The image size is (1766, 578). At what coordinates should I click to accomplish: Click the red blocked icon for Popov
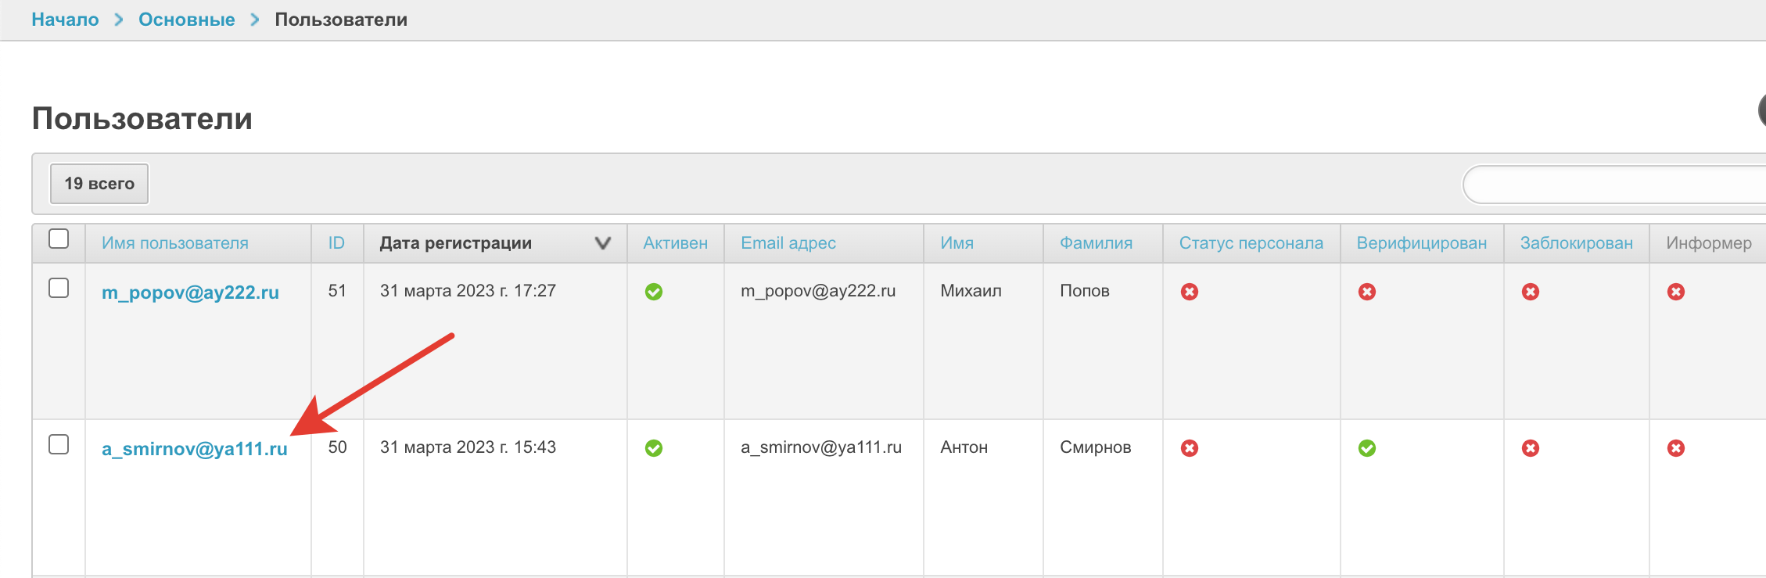click(x=1531, y=292)
